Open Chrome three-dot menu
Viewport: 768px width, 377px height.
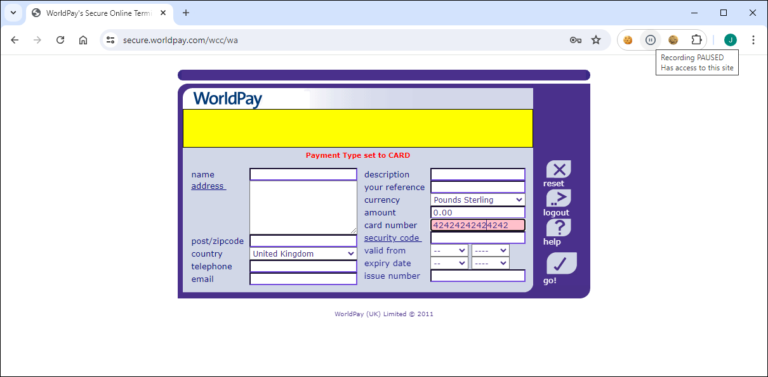tap(753, 40)
